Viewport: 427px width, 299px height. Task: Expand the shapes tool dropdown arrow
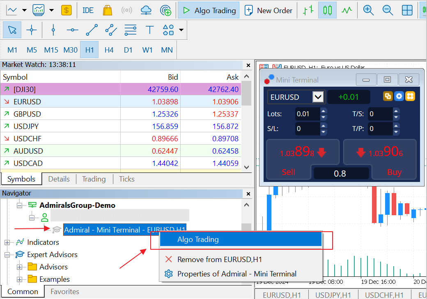181,30
